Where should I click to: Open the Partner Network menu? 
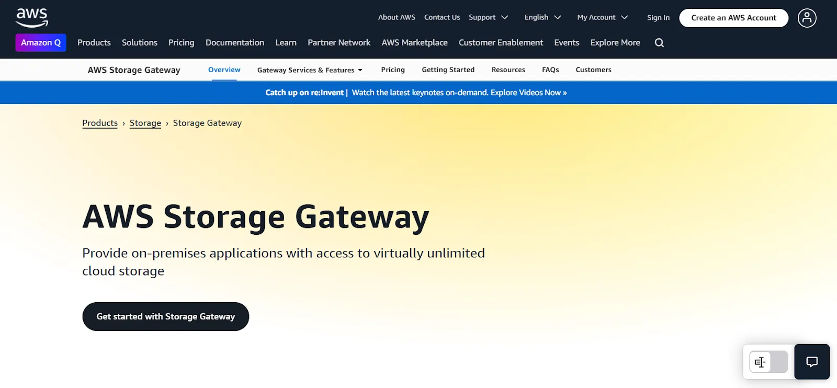click(339, 43)
